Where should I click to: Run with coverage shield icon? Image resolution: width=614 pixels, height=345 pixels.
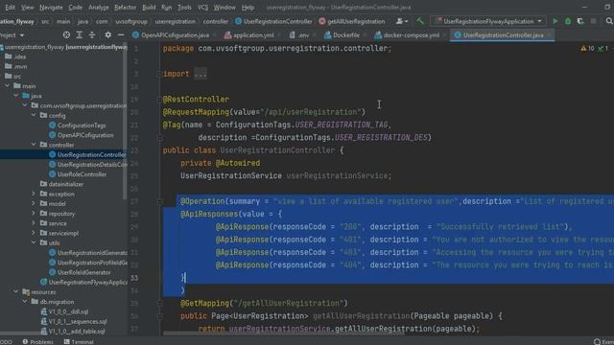[x=580, y=21]
